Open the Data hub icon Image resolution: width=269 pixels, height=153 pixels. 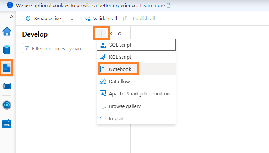tap(7, 50)
